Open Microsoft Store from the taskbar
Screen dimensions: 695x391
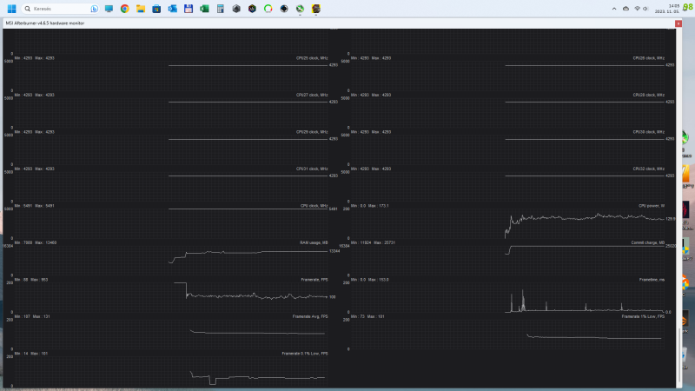tap(156, 9)
